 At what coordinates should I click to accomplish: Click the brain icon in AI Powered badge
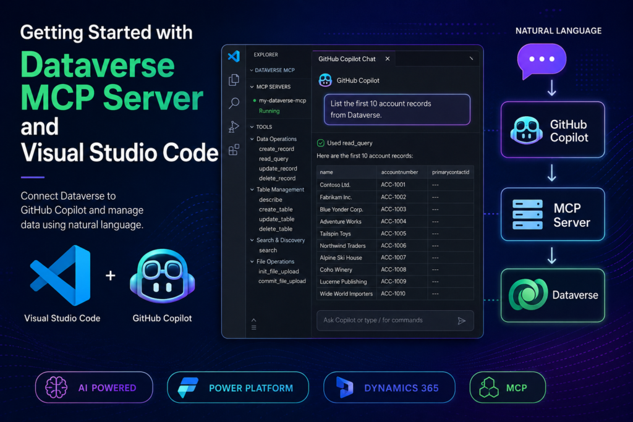point(56,387)
